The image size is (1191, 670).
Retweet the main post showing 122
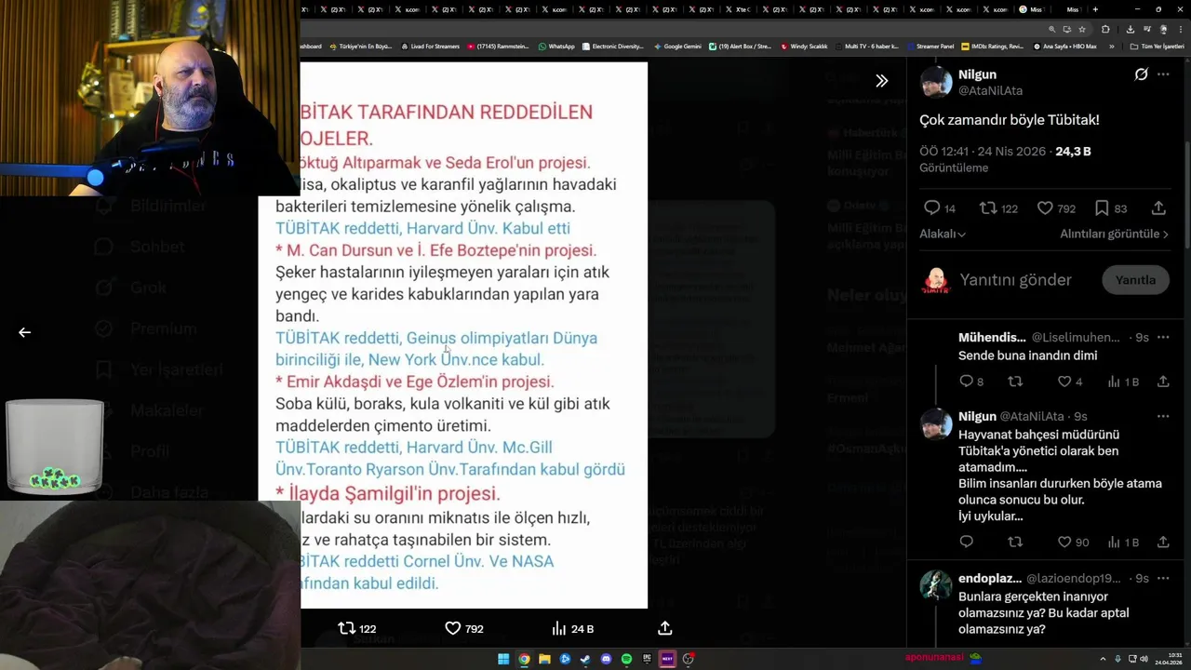(998, 208)
